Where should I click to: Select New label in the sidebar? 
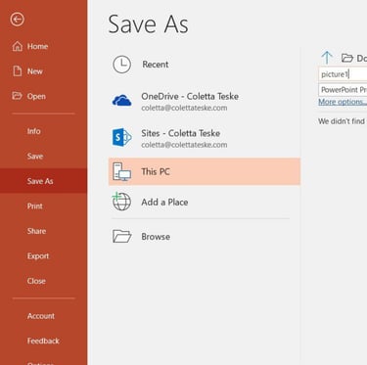pyautogui.click(x=35, y=71)
